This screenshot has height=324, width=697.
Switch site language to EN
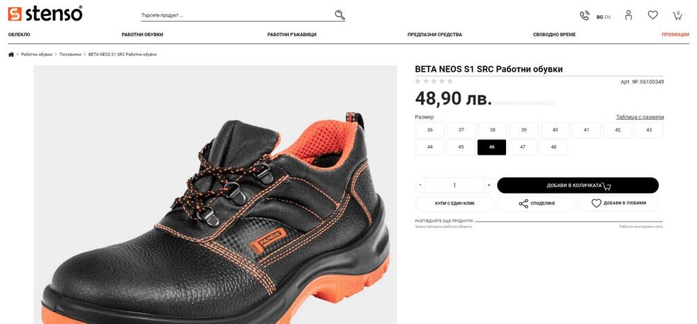[607, 17]
